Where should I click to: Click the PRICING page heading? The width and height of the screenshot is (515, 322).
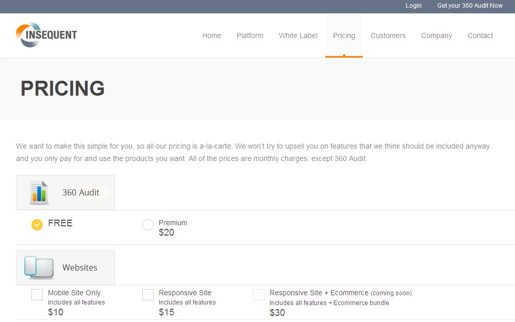pyautogui.click(x=62, y=88)
